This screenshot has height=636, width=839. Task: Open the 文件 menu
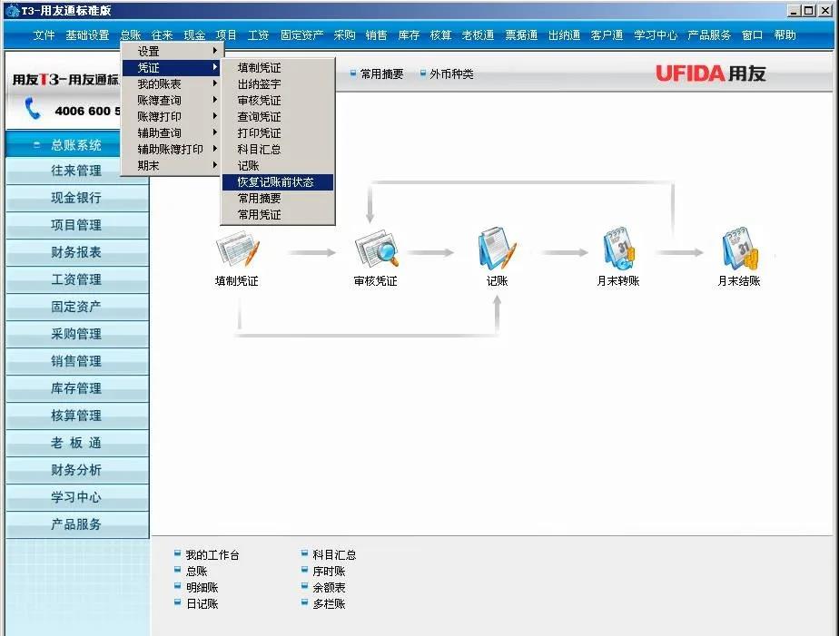point(44,35)
